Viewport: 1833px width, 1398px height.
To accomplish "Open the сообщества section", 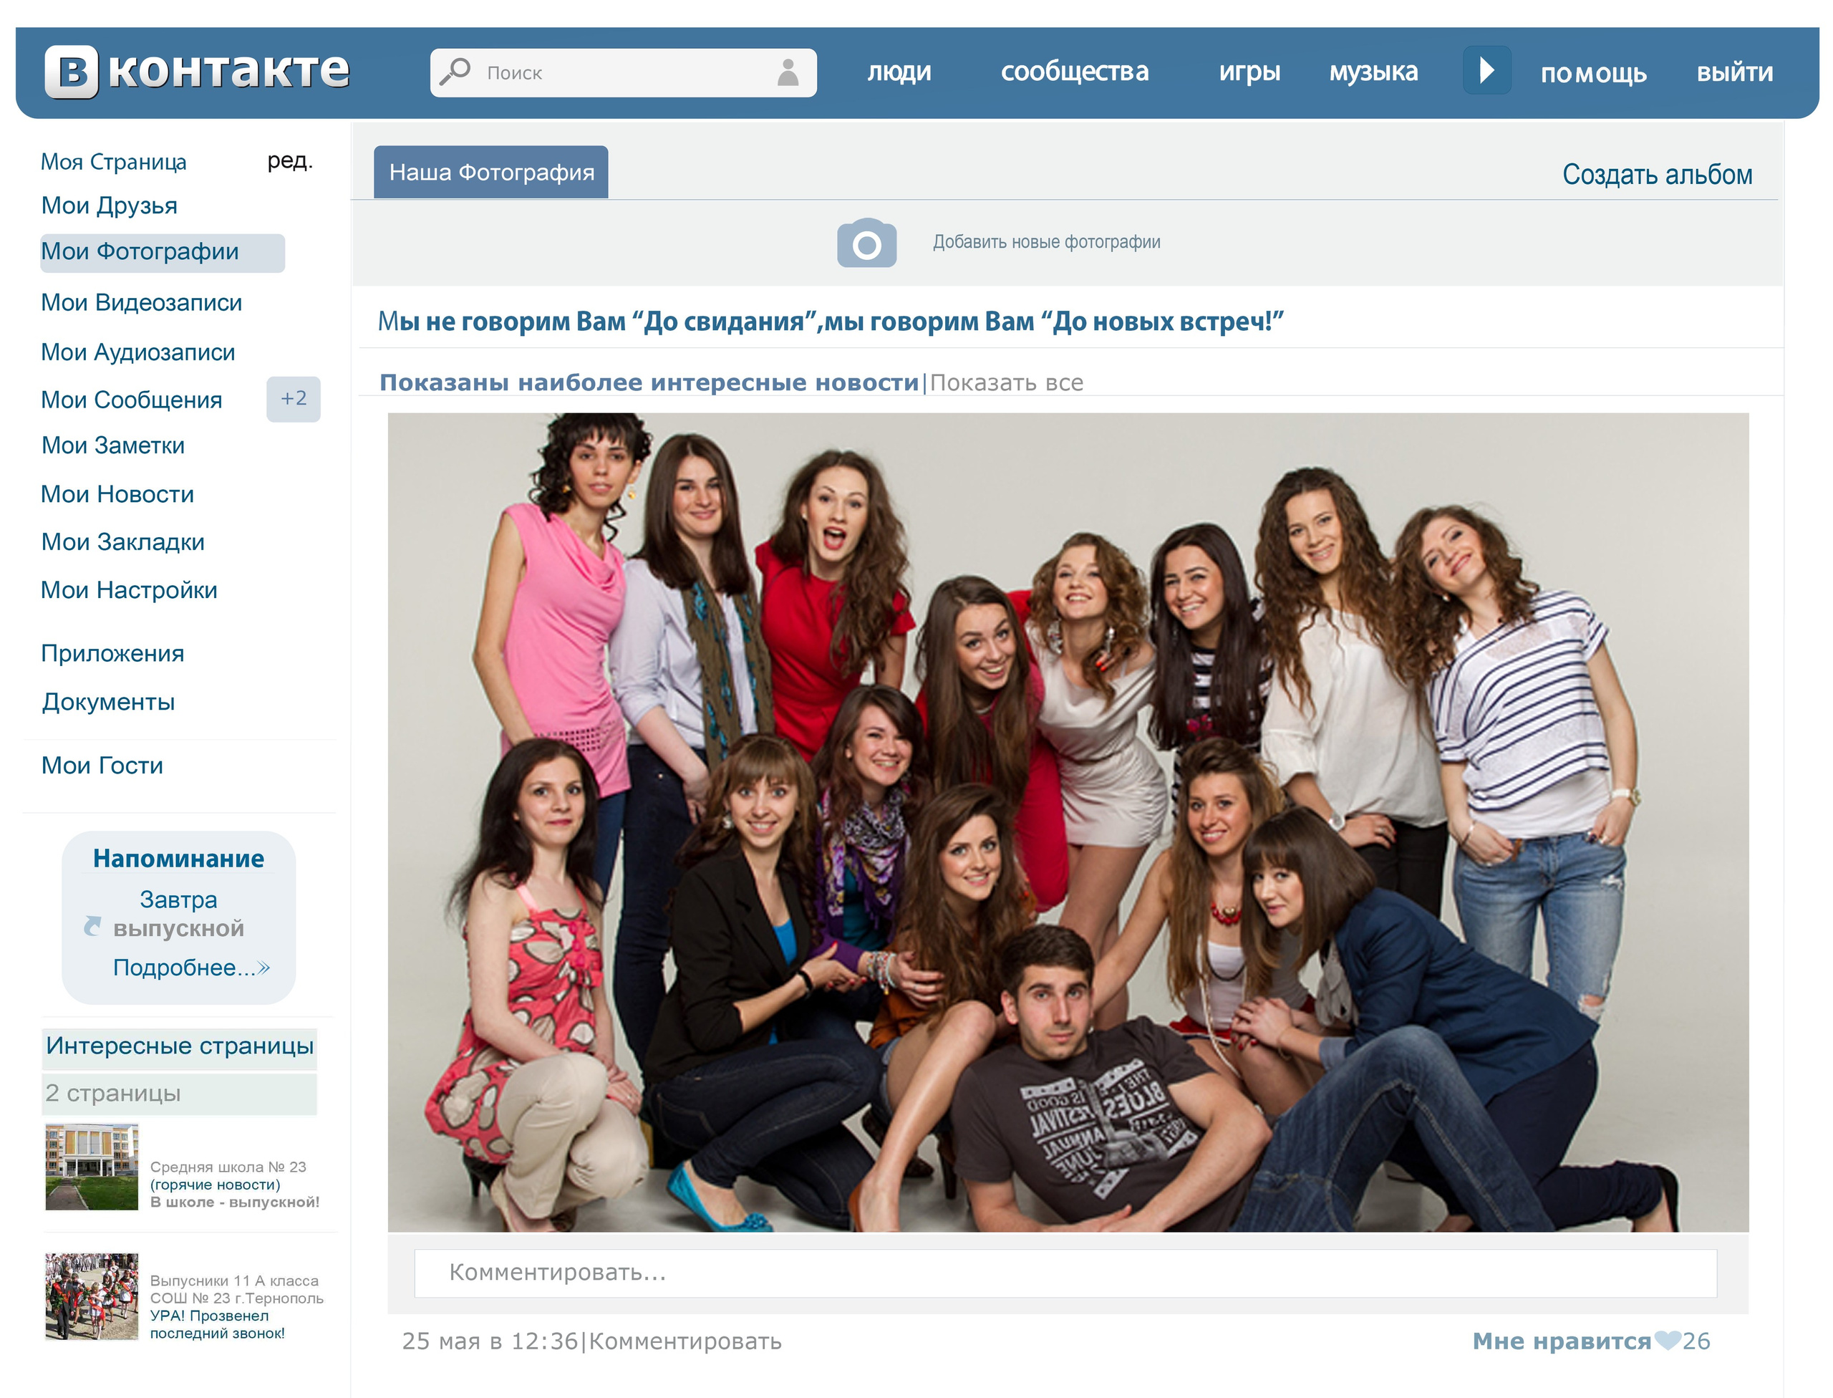I will 1076,72.
